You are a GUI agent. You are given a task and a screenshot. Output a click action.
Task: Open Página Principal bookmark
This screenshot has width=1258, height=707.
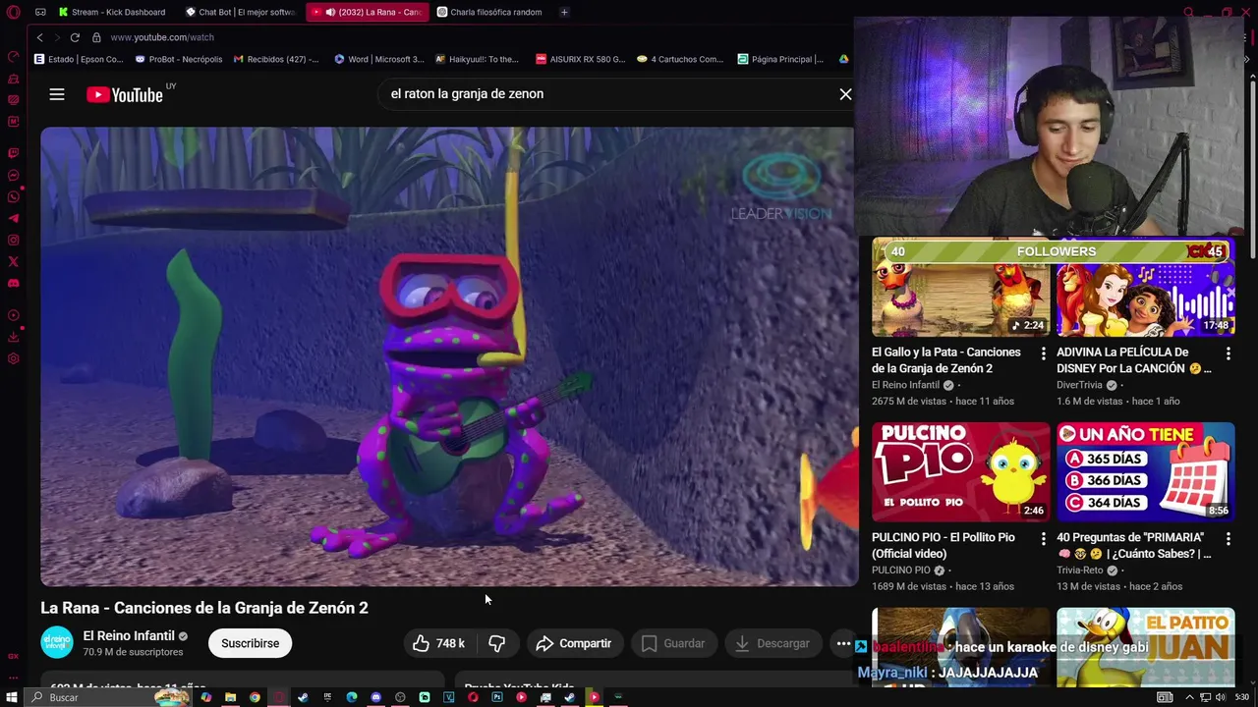tap(780, 59)
